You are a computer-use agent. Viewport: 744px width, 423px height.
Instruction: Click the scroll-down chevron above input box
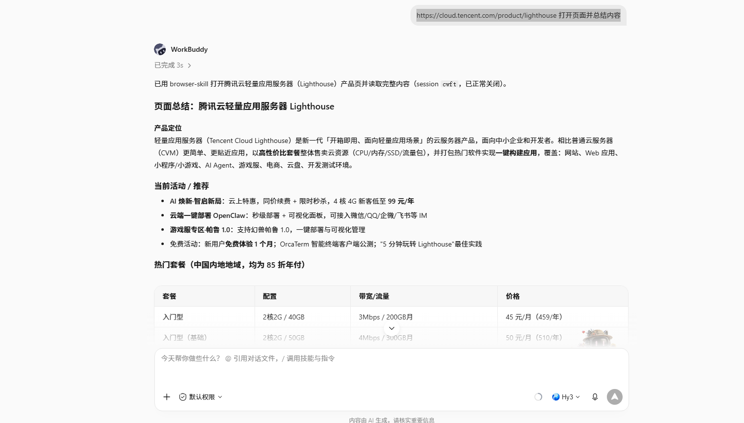coord(392,328)
